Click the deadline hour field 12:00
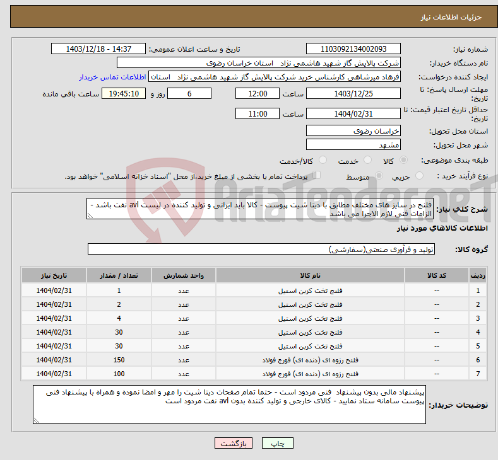The width and height of the screenshot is (498, 460). pos(258,93)
